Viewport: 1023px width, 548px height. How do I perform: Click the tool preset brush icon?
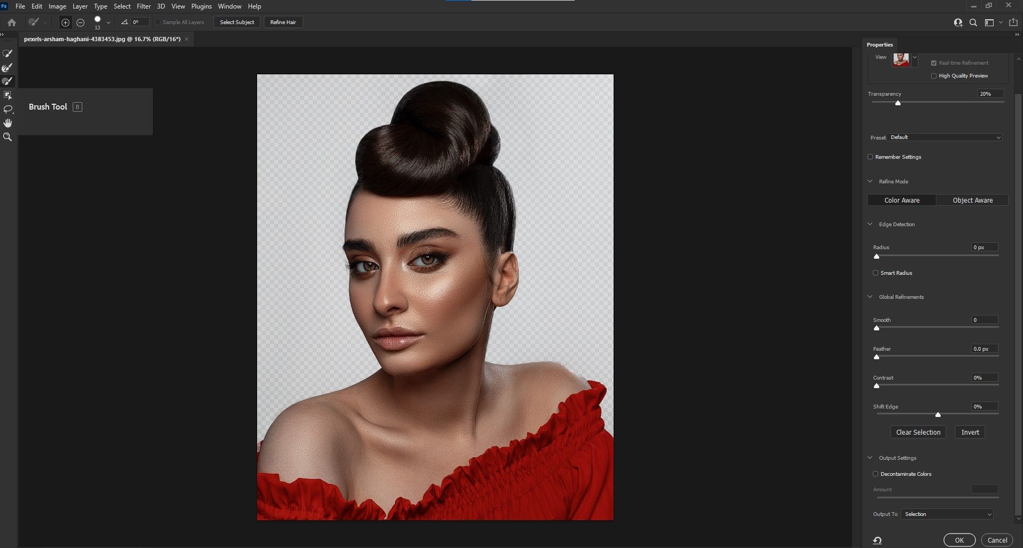tap(34, 22)
